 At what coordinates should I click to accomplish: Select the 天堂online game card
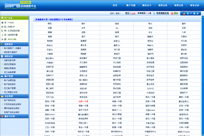150,110
